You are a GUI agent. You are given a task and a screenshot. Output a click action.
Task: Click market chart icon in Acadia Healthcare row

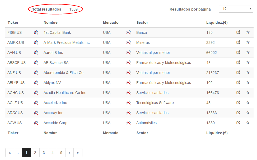tap(128, 93)
